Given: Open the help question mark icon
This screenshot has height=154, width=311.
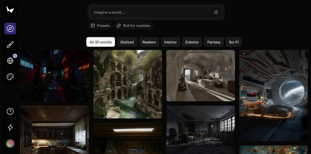Looking at the screenshot, I should pyautogui.click(x=10, y=111).
